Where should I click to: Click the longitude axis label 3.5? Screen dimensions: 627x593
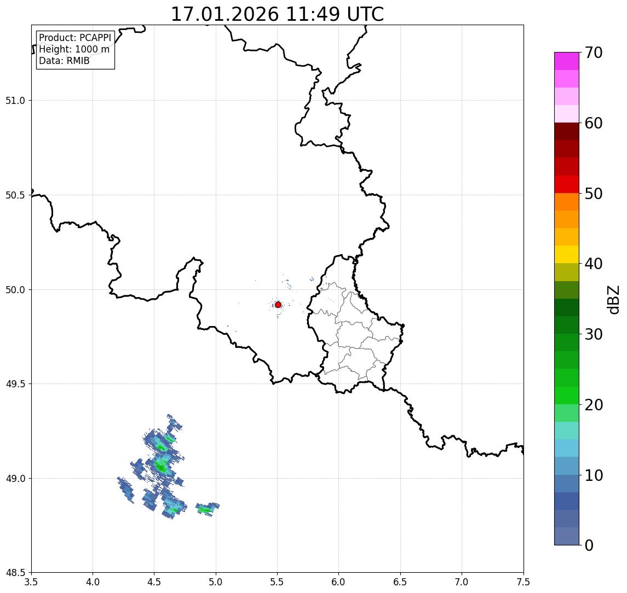coord(31,582)
